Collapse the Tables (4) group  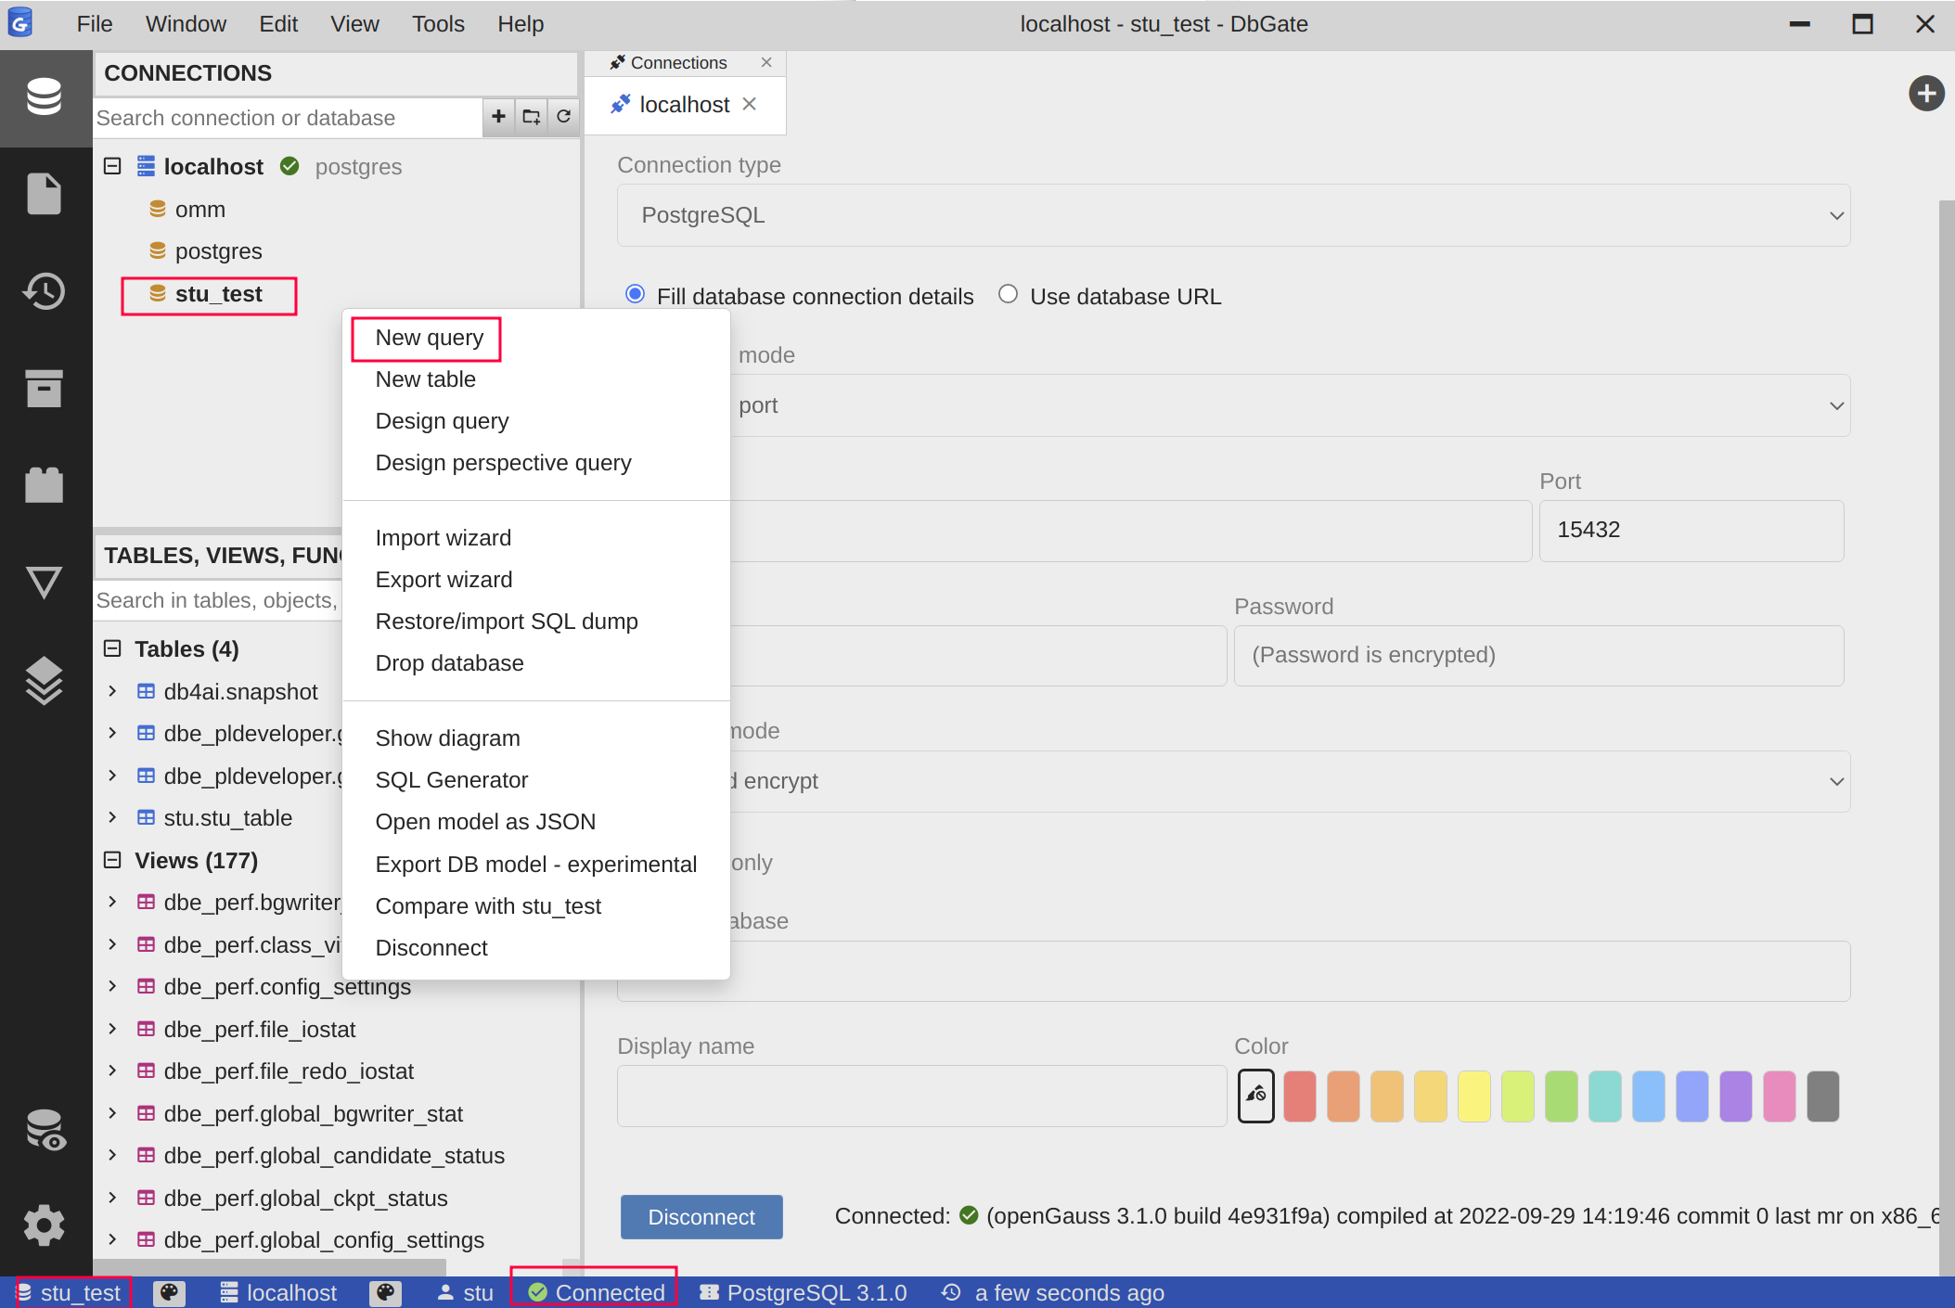point(112,648)
